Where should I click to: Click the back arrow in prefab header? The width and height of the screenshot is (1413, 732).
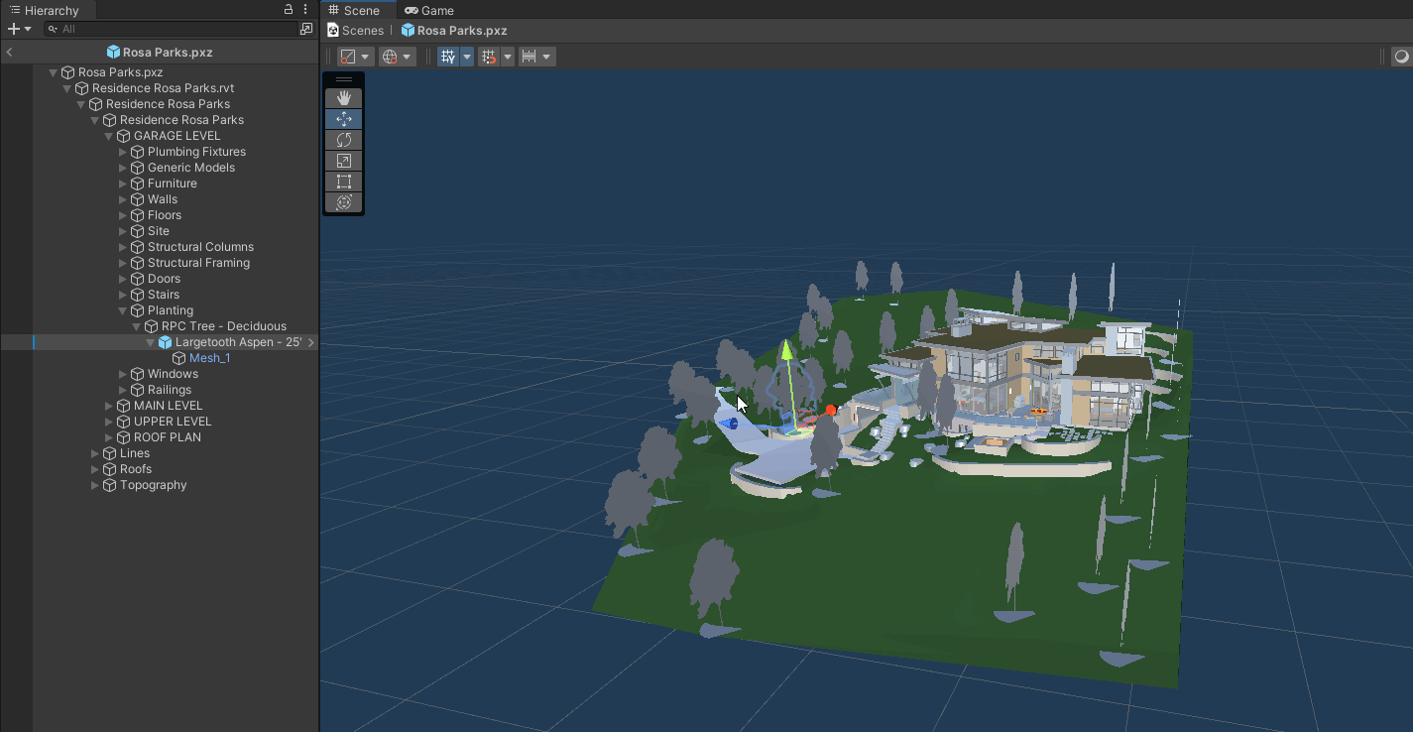pos(9,53)
